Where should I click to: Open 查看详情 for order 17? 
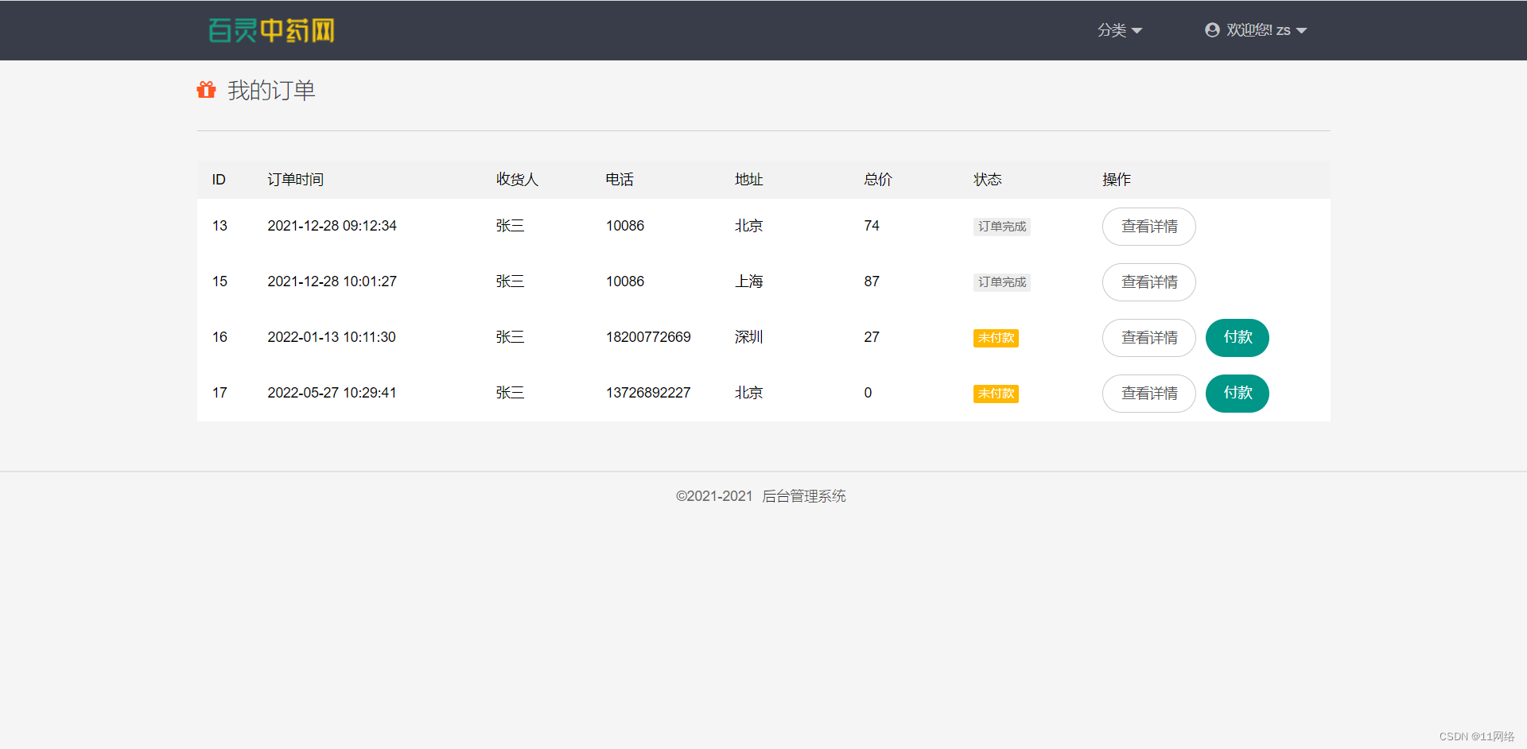click(x=1148, y=394)
